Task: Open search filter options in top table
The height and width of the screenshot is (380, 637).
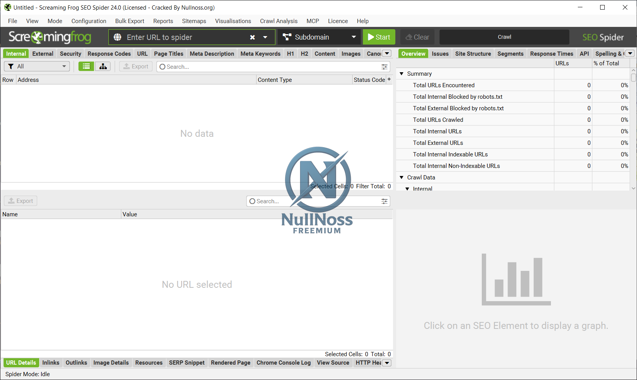Action: tap(384, 67)
